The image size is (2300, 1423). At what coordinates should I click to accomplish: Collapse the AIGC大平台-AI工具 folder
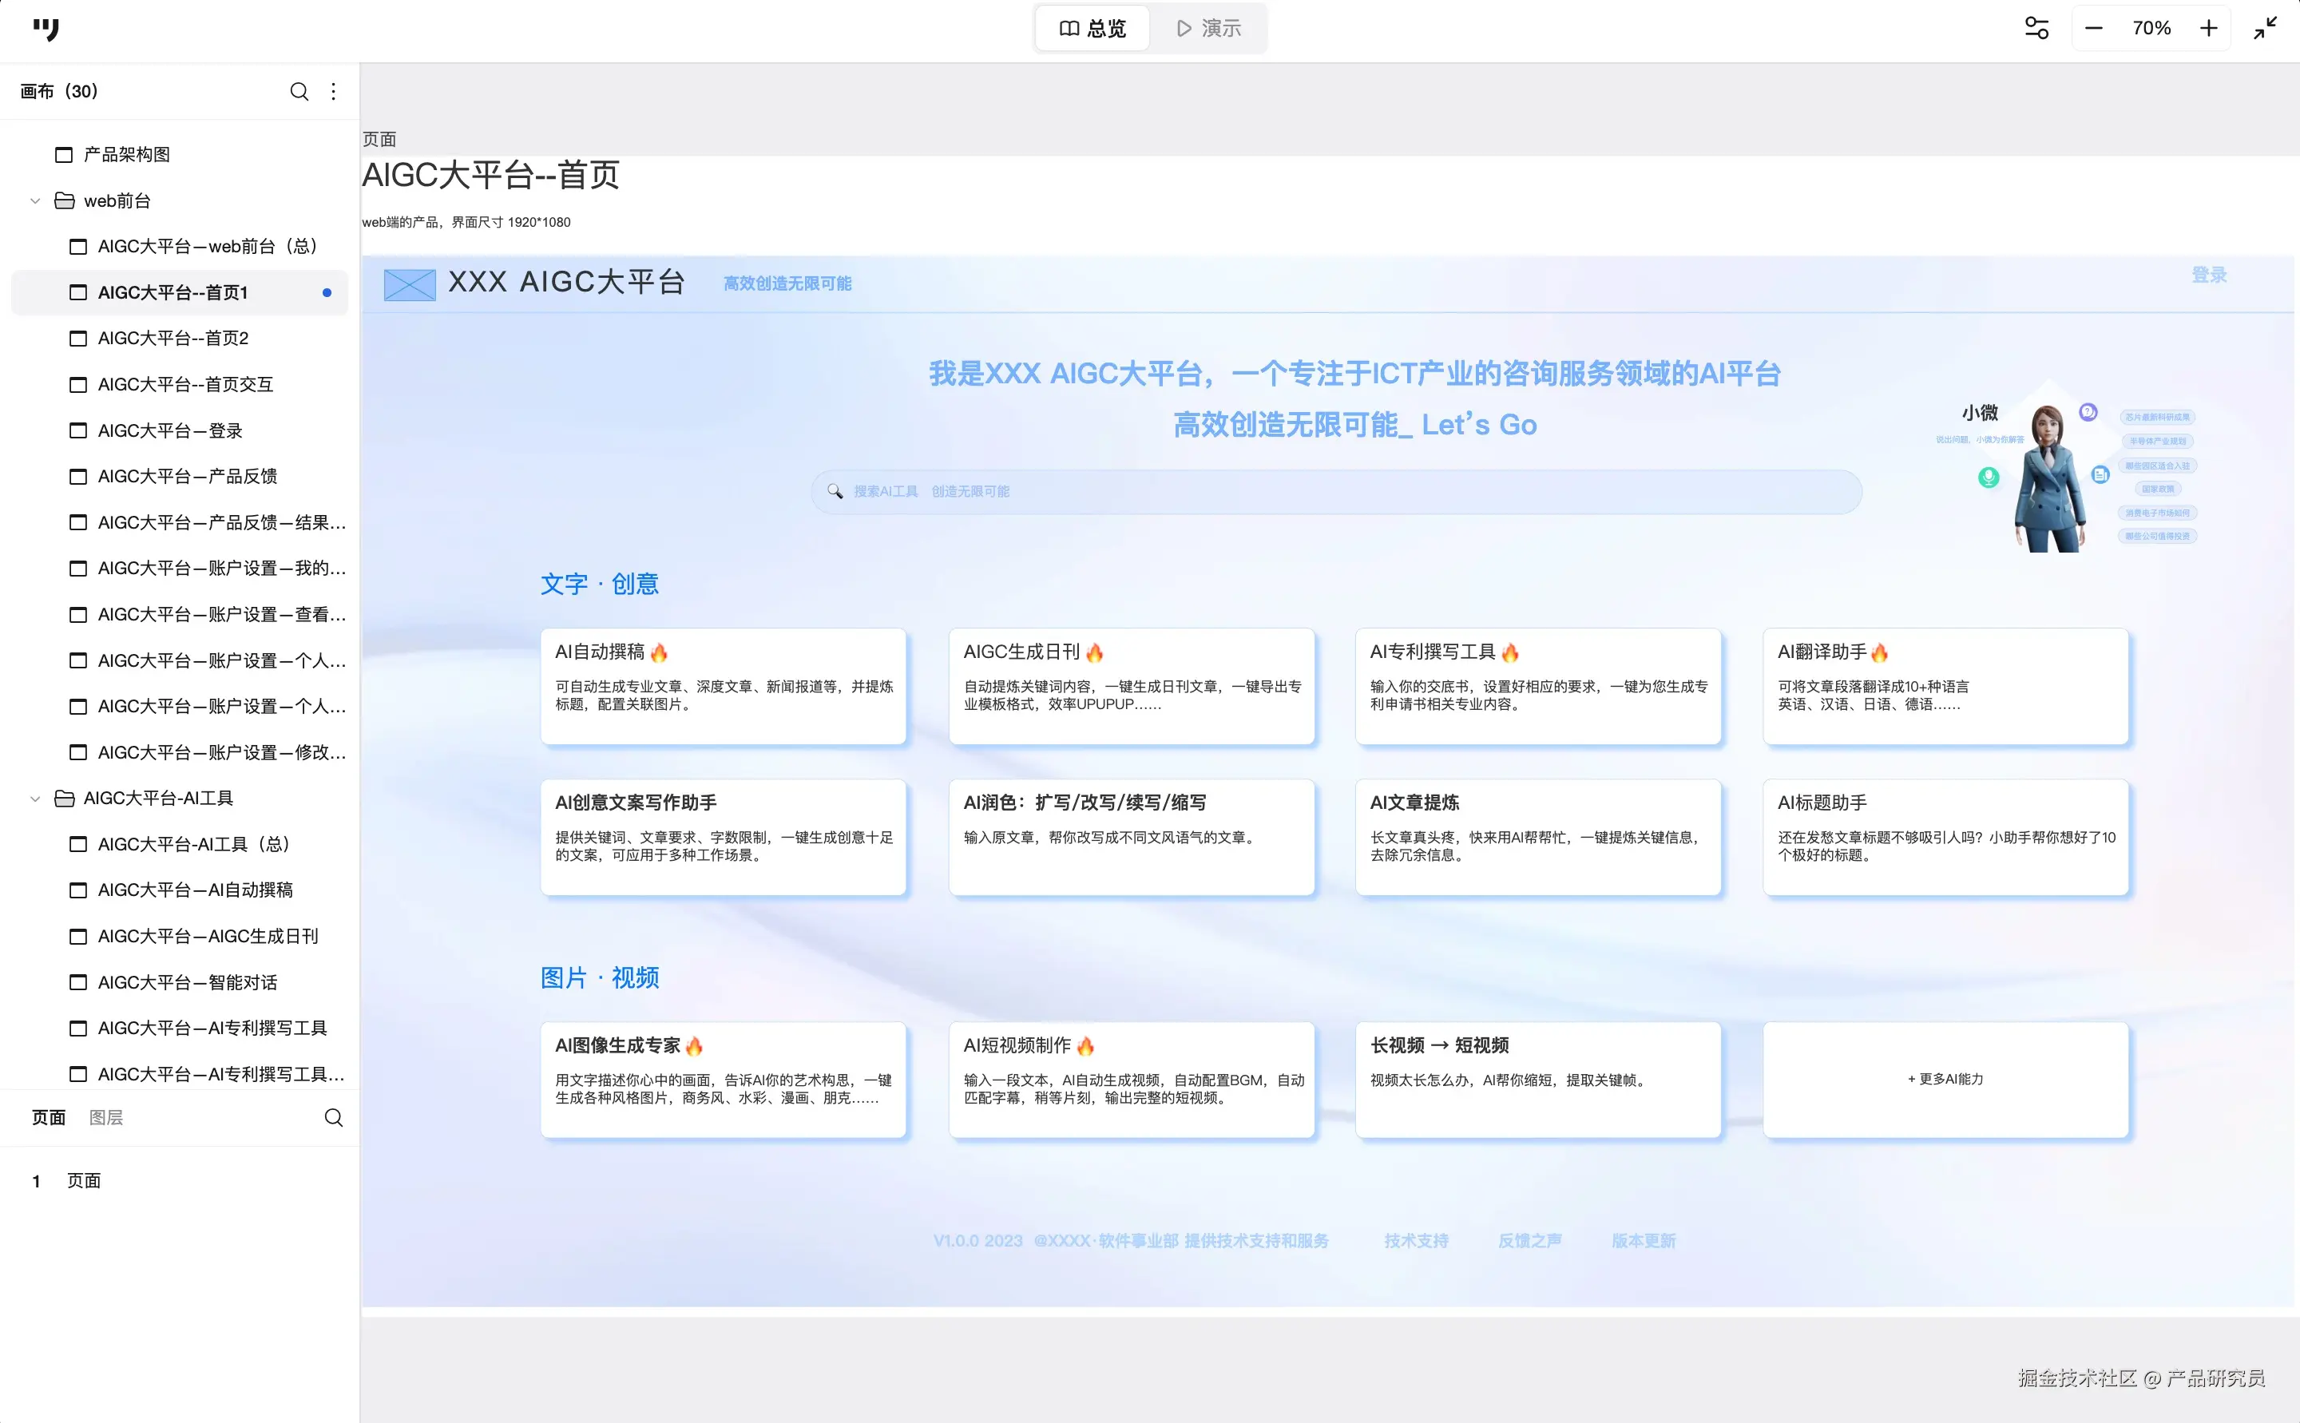tap(35, 798)
